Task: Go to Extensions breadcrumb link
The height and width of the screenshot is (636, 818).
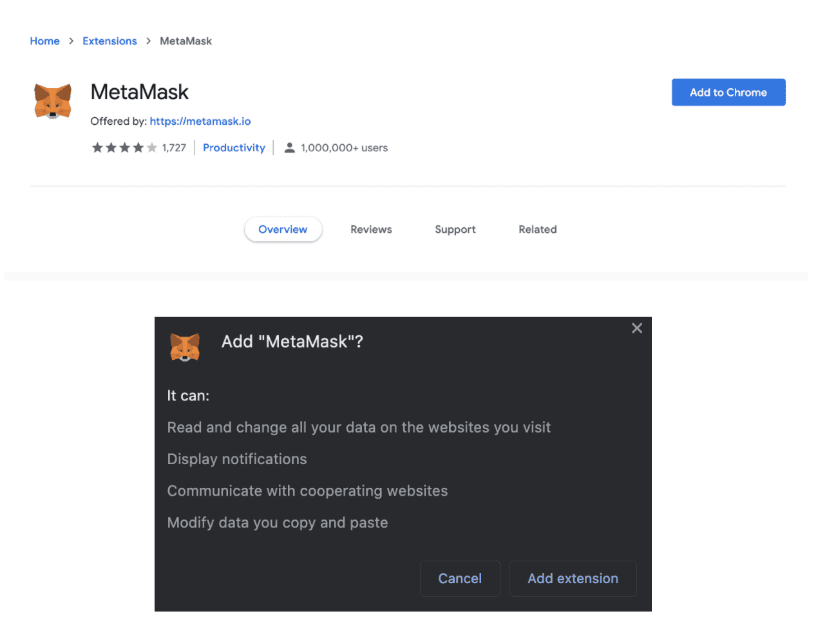Action: [x=110, y=41]
